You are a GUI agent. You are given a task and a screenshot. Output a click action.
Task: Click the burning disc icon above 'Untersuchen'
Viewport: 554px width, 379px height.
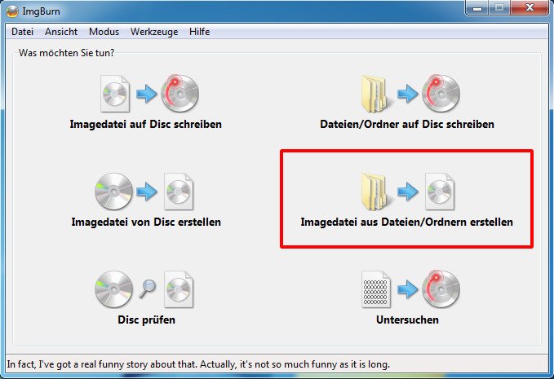tap(441, 289)
